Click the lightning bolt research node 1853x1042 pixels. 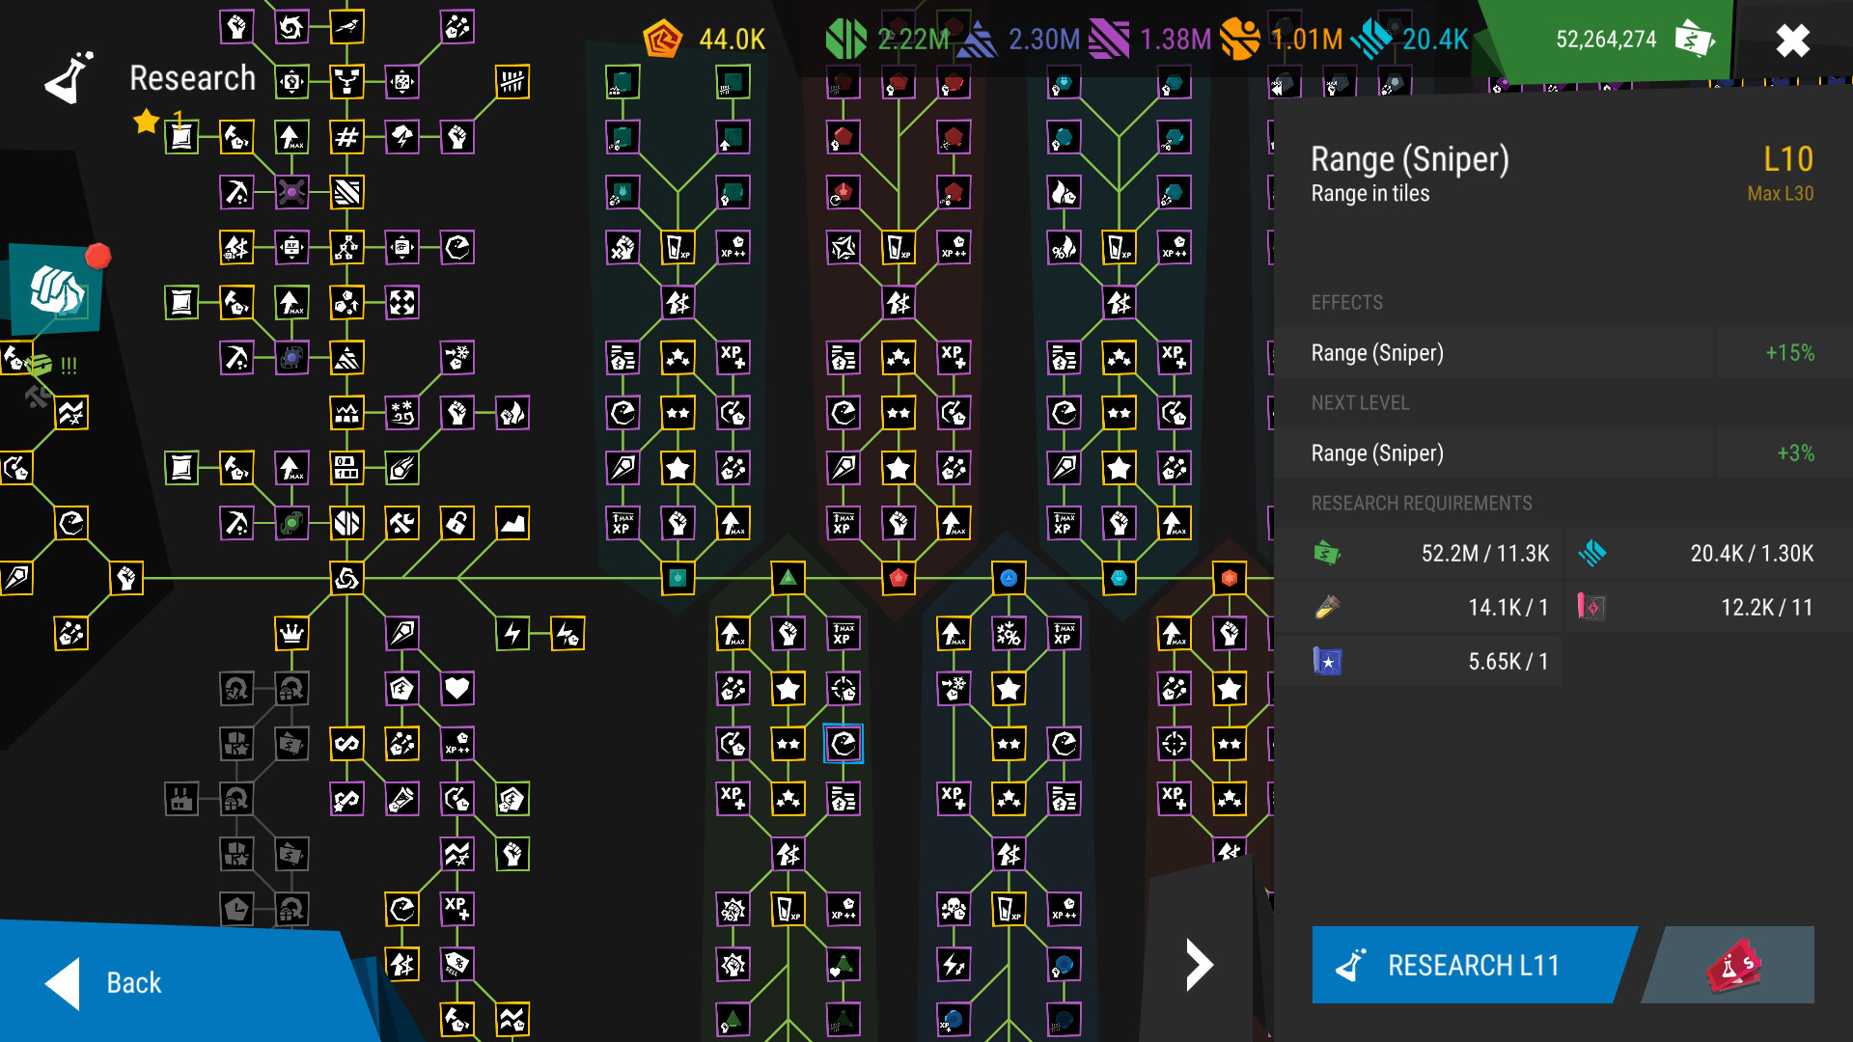514,635
